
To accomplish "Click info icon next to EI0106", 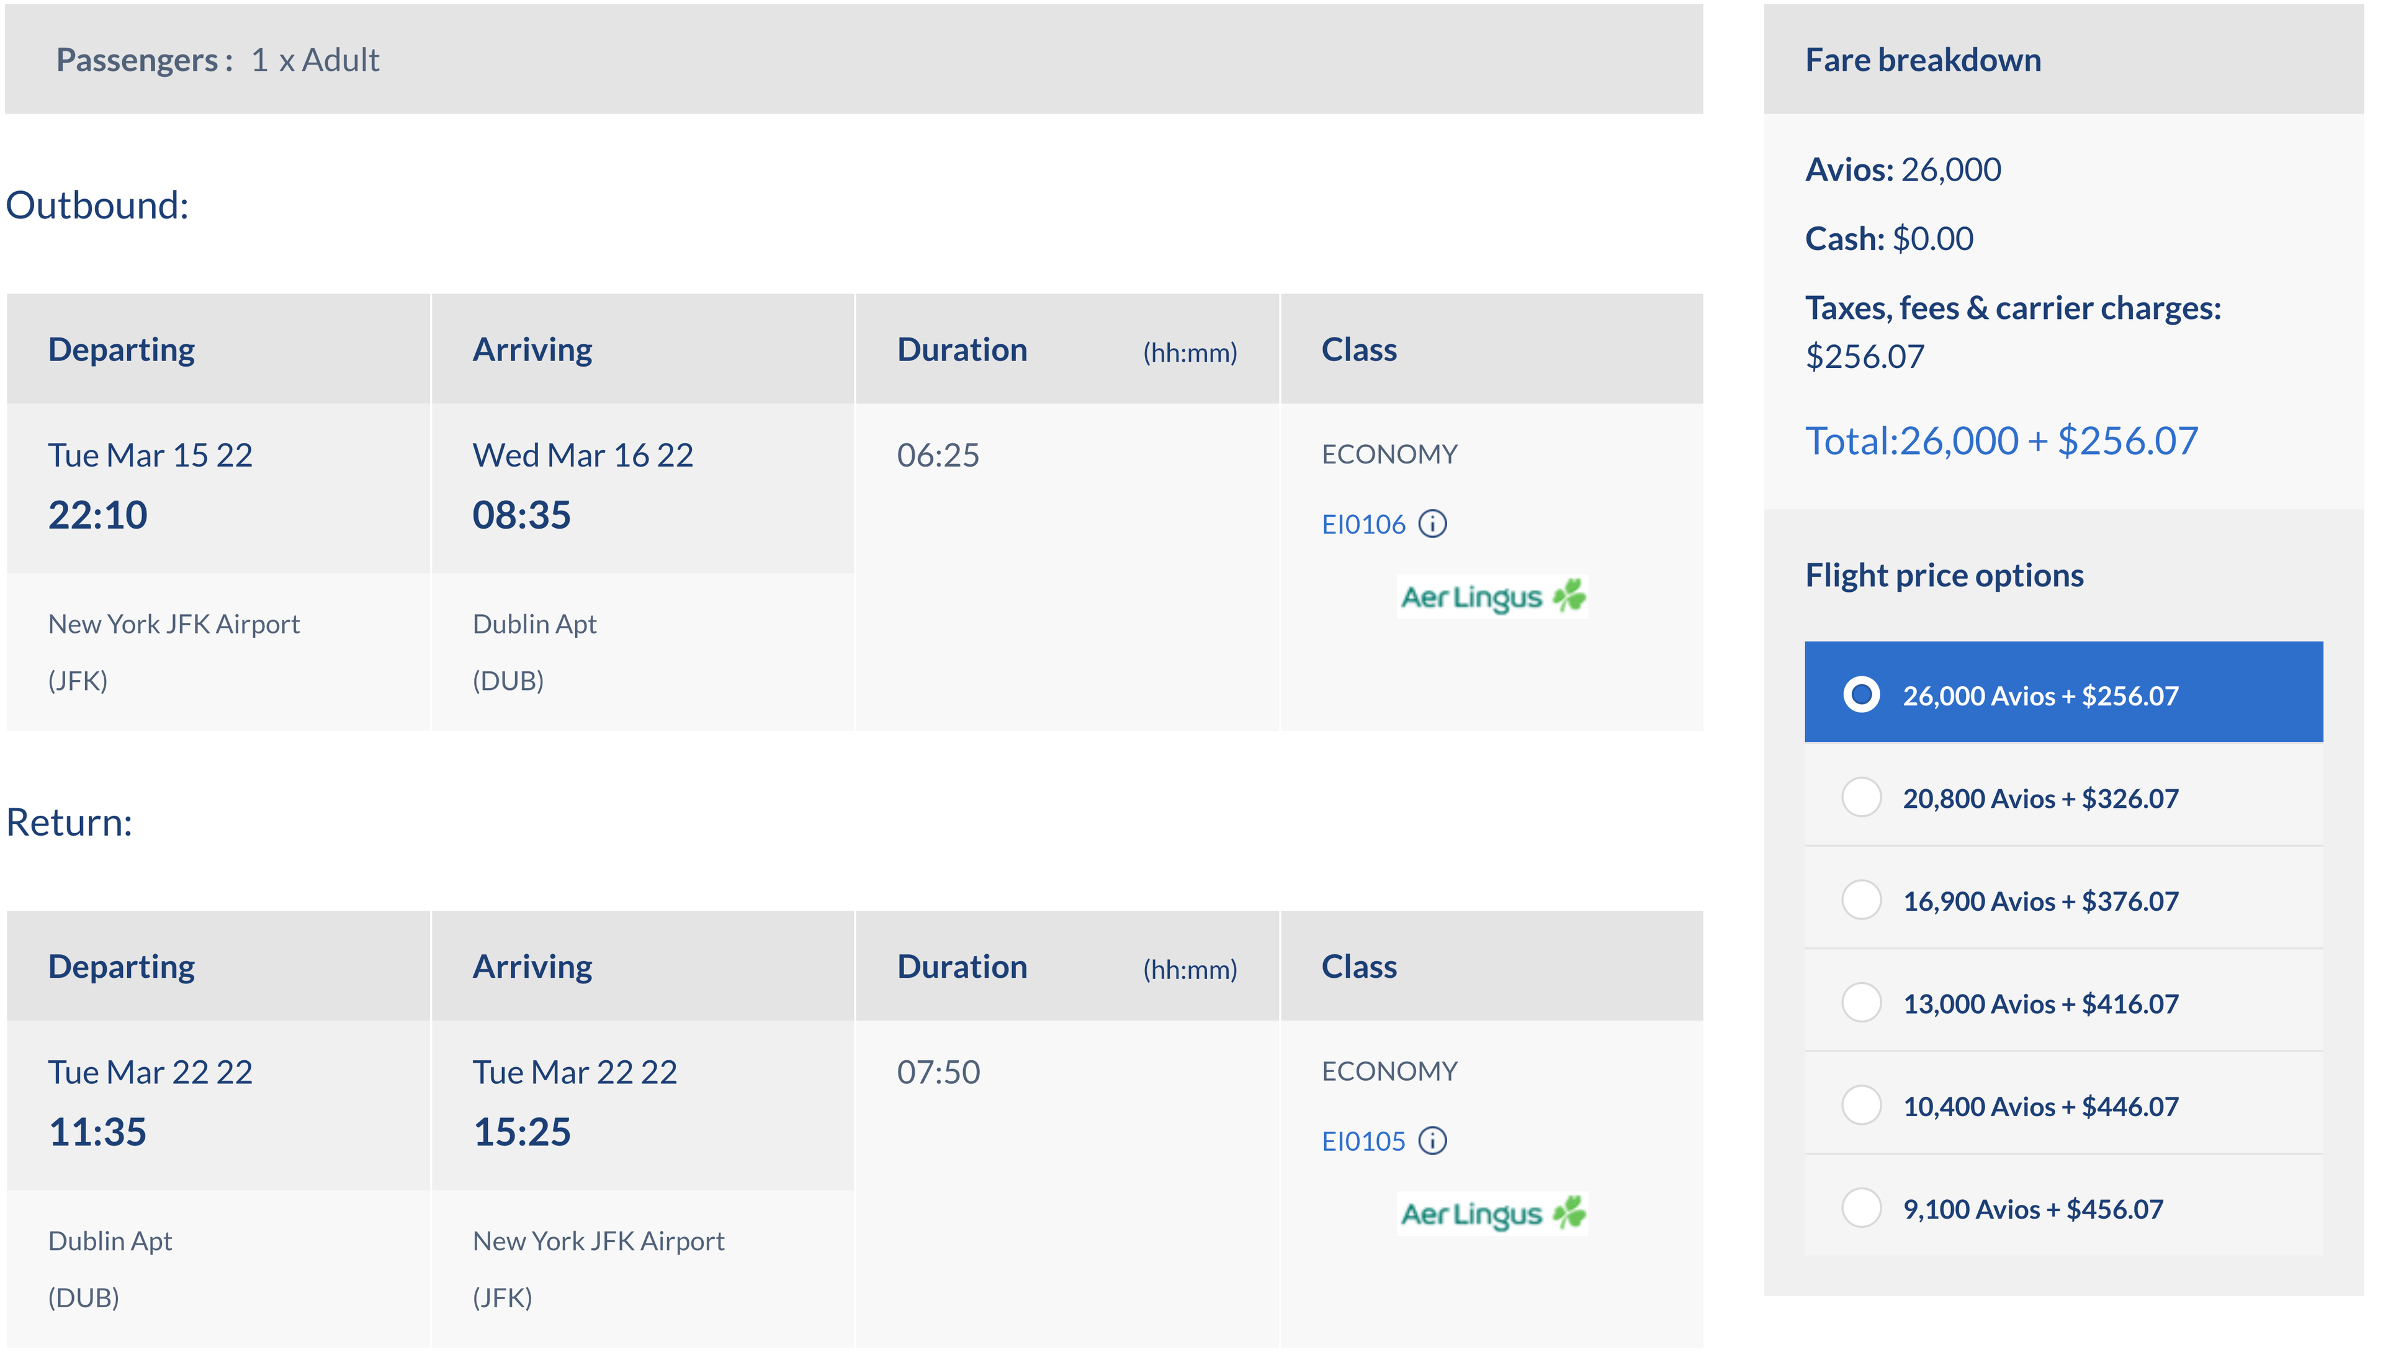I will (1432, 524).
